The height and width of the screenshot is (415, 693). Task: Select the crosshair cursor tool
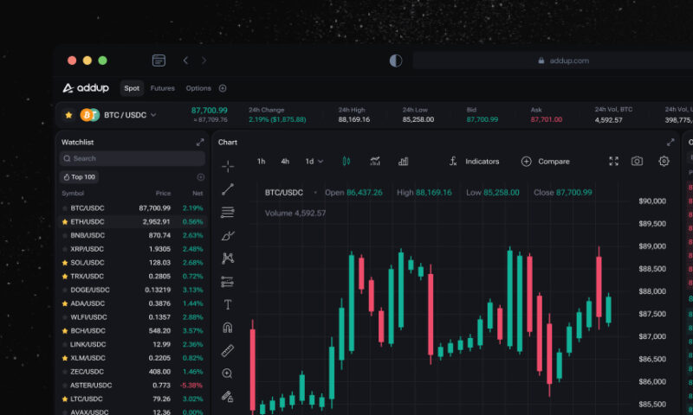(x=228, y=166)
